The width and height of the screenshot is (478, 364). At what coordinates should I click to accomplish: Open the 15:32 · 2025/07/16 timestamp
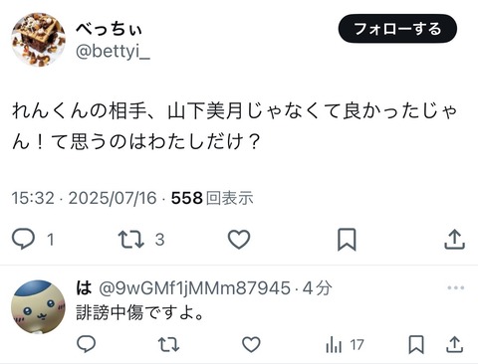(x=84, y=198)
